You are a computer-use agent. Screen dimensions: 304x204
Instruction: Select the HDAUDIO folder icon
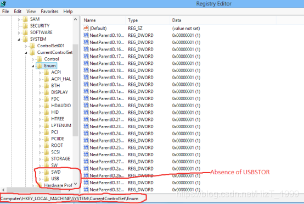pyautogui.click(x=46, y=106)
